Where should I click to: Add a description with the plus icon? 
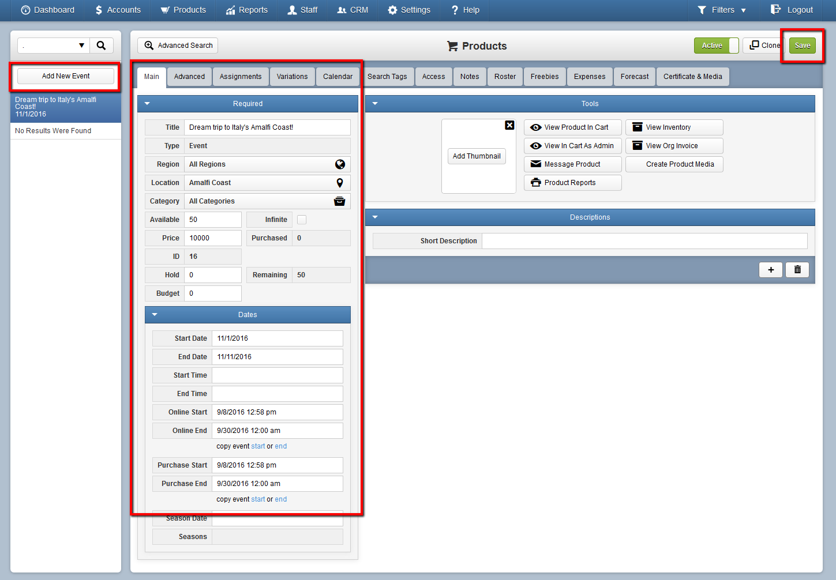[771, 270]
